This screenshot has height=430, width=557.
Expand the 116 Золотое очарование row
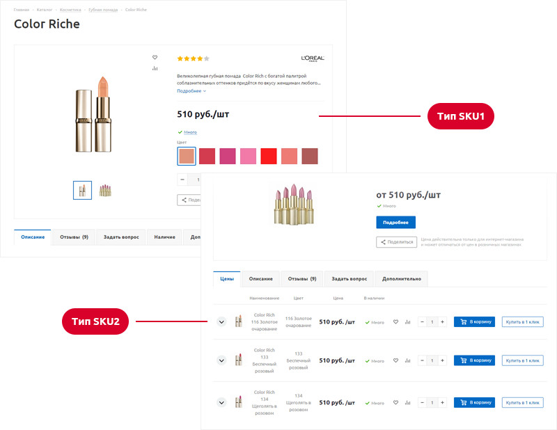pyautogui.click(x=221, y=321)
